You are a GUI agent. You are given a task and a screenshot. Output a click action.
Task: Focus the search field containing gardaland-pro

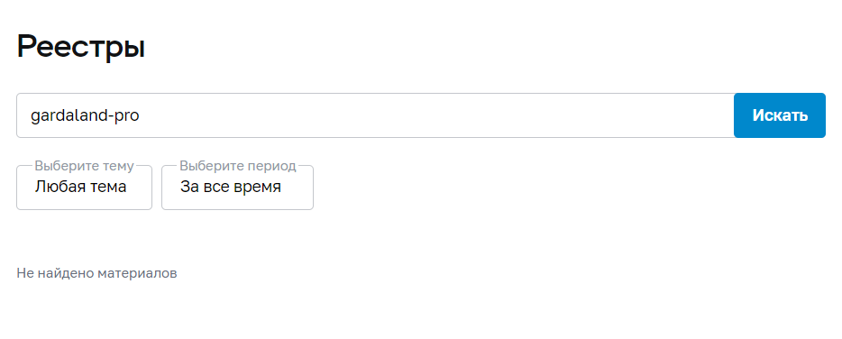(375, 115)
